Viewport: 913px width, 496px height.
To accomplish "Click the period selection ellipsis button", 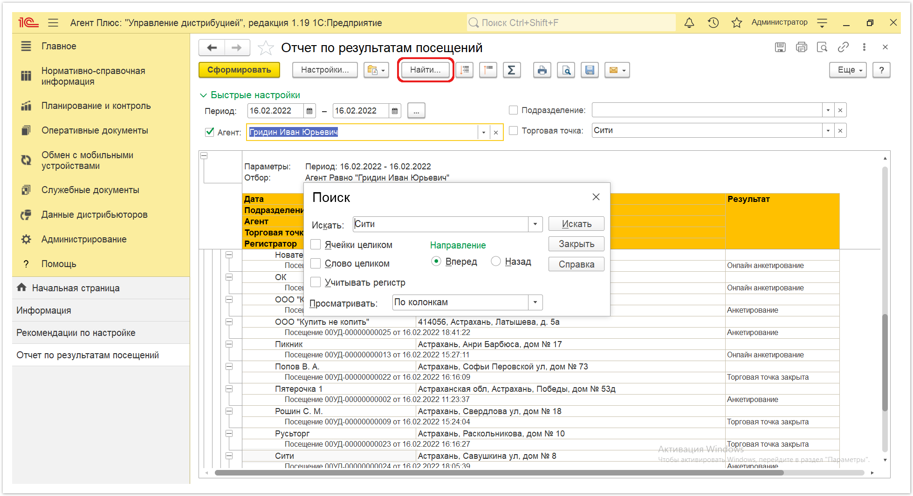I will pos(416,111).
